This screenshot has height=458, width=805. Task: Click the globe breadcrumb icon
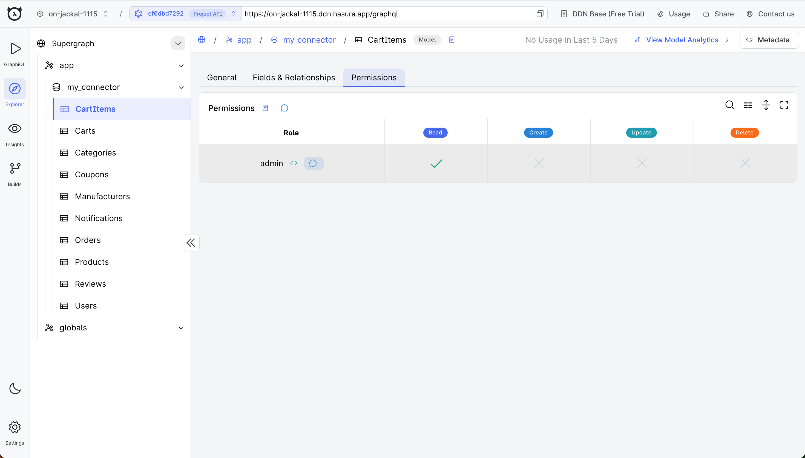(202, 40)
